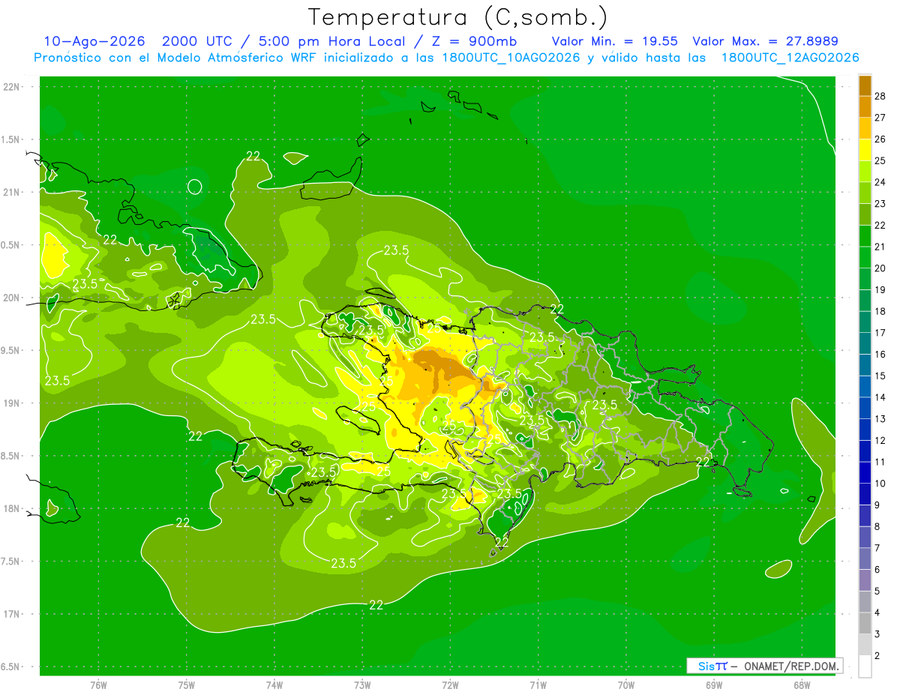Click the '70W' longitude axis label

click(x=626, y=685)
